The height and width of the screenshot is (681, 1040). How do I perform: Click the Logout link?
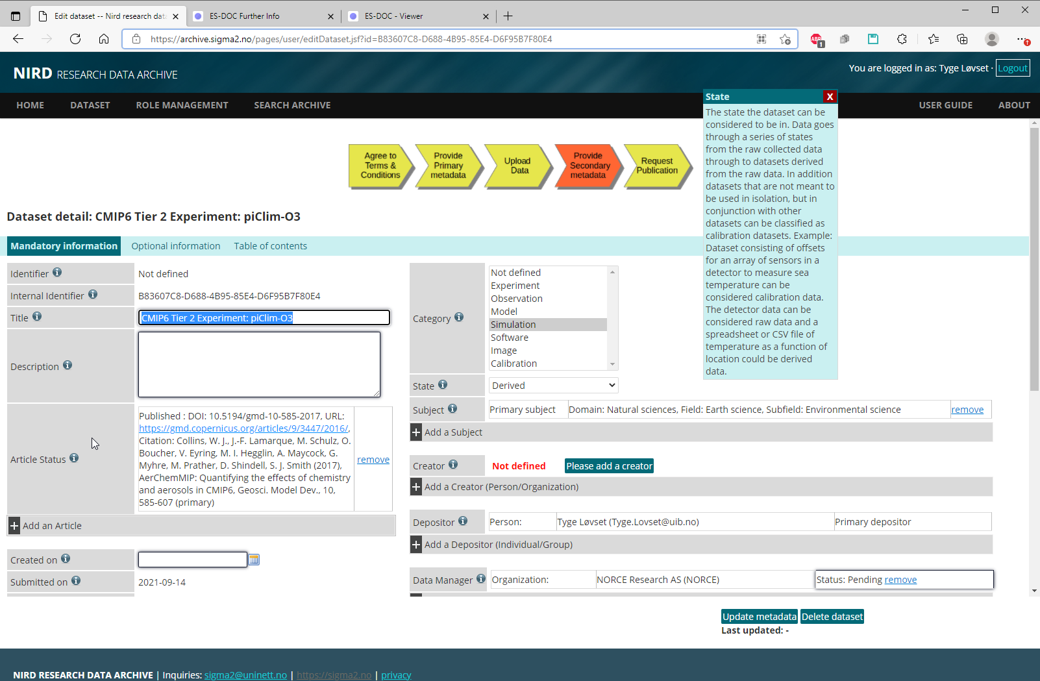click(x=1012, y=68)
